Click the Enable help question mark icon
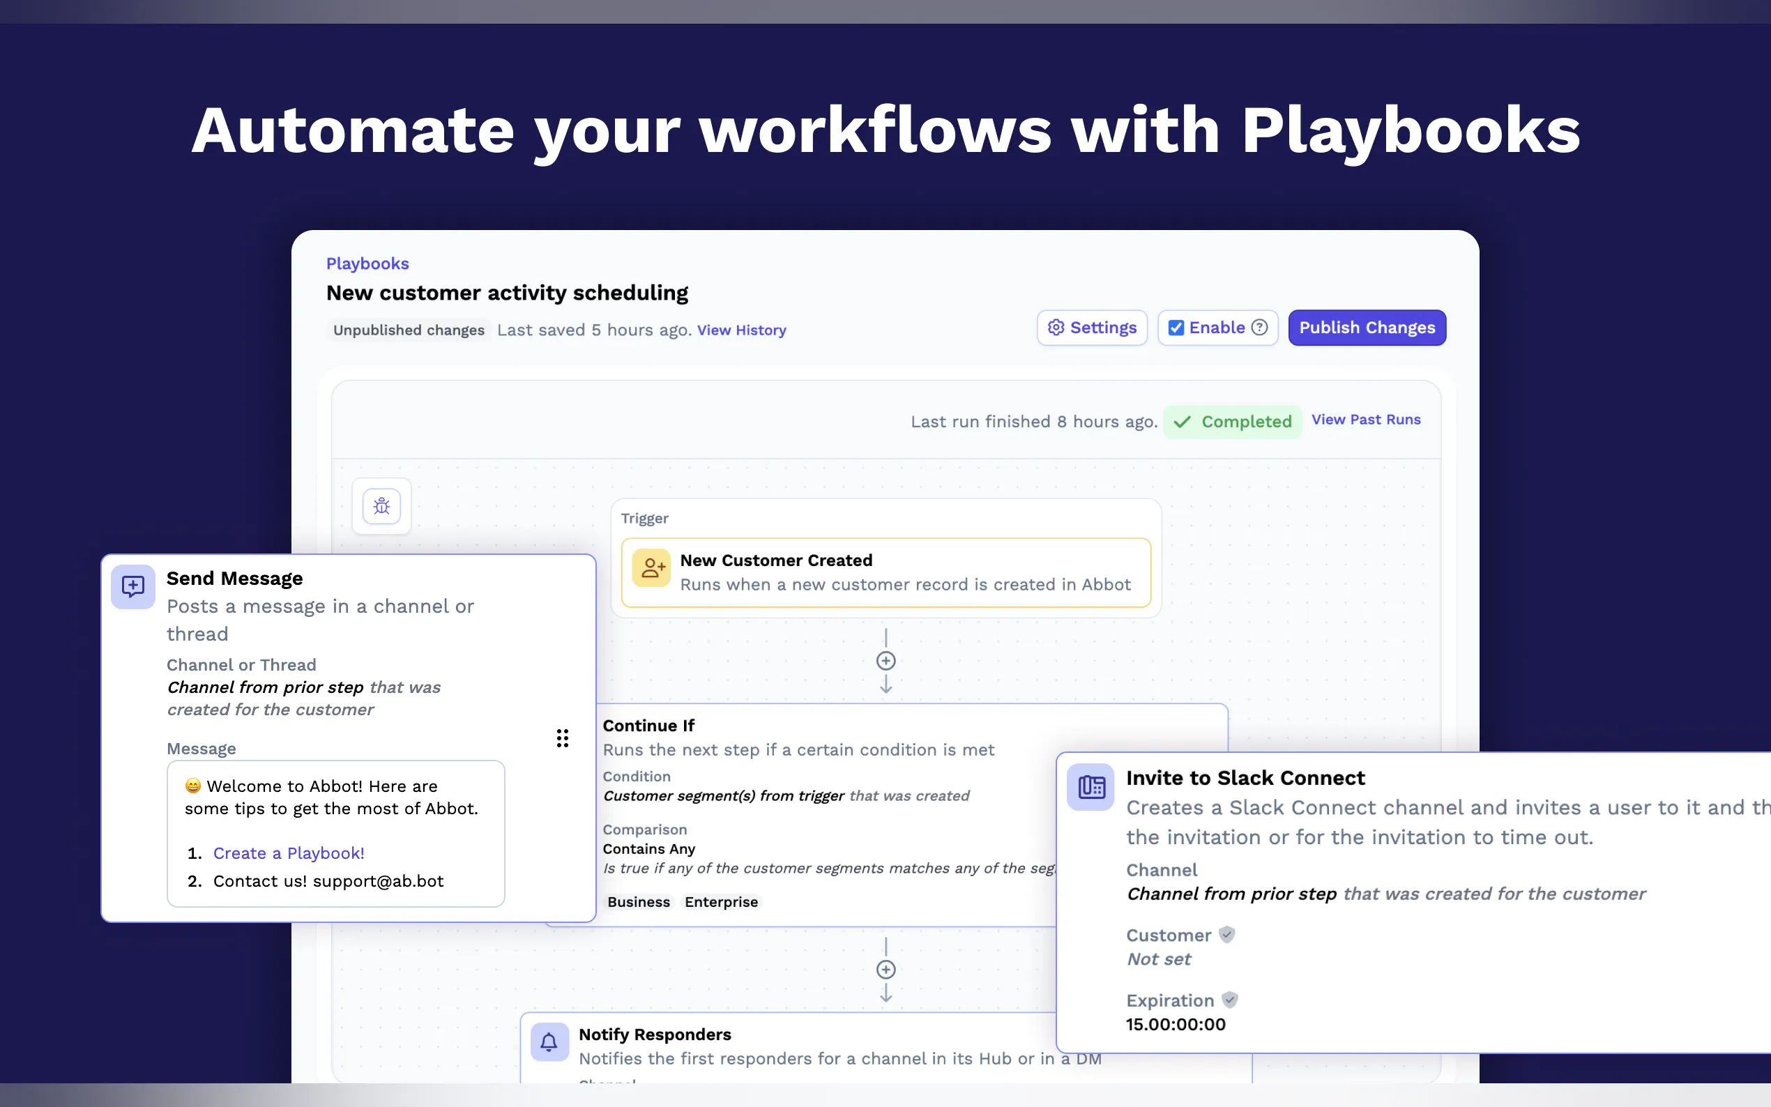The image size is (1771, 1107). [x=1259, y=327]
